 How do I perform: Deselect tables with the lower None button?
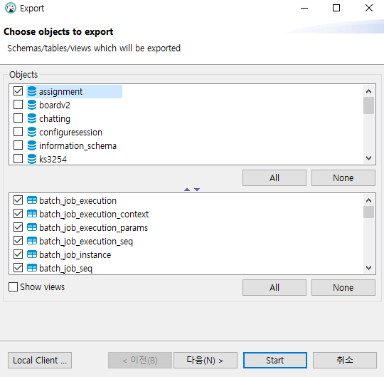point(343,287)
